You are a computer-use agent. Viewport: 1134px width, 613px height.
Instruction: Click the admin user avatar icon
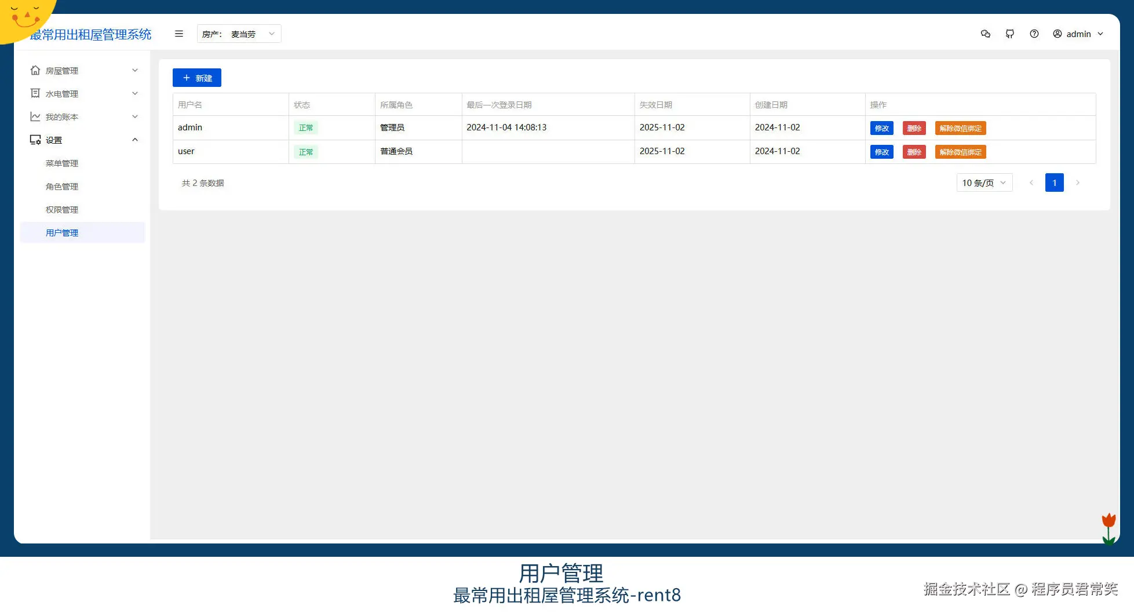(1057, 34)
